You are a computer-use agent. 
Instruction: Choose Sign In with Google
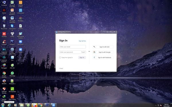tap(103, 52)
